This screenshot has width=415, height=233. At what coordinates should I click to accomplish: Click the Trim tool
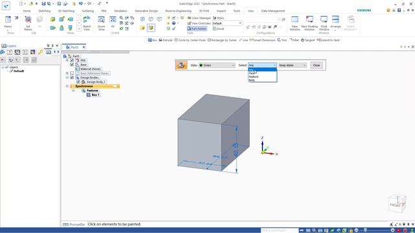coord(282,40)
